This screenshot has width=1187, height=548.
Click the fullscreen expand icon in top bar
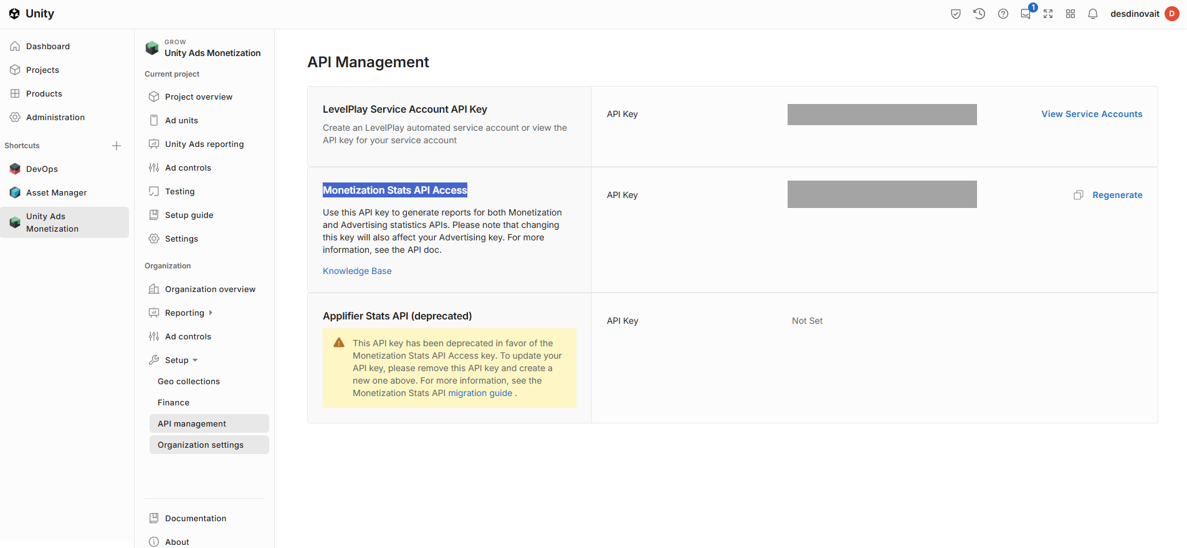point(1048,14)
